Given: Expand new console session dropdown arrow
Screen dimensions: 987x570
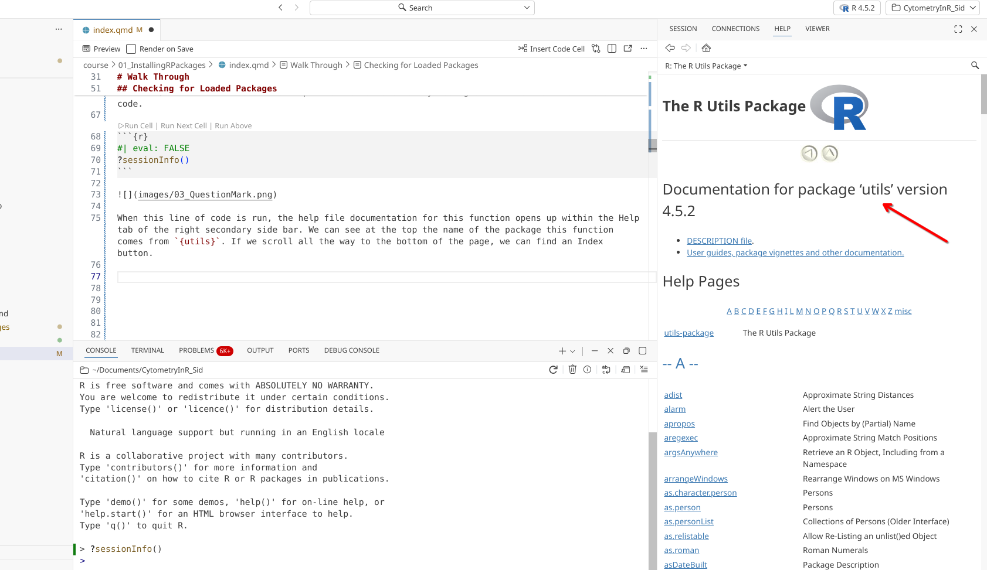Looking at the screenshot, I should coord(573,351).
